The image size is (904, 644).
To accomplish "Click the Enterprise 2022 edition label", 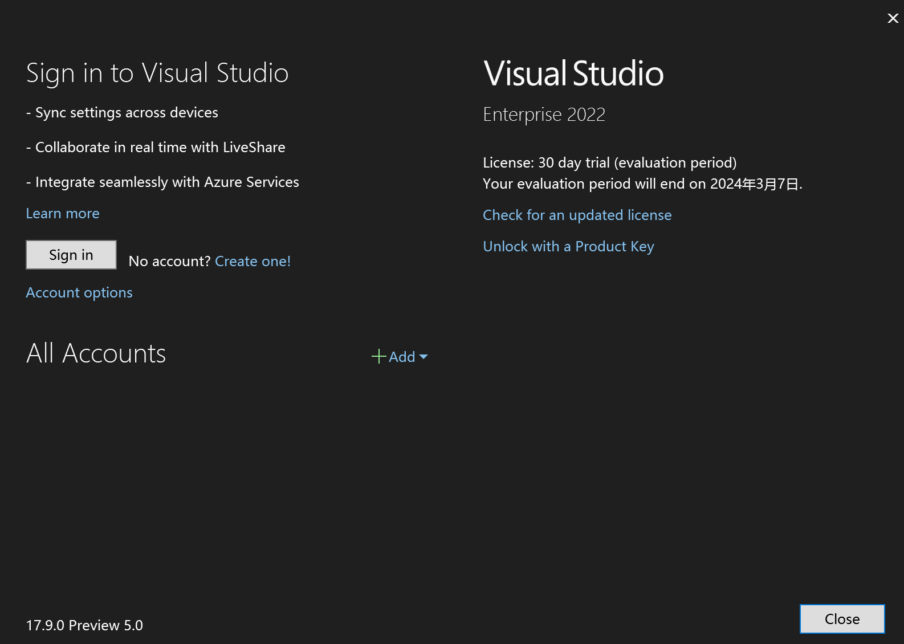I will click(x=544, y=114).
